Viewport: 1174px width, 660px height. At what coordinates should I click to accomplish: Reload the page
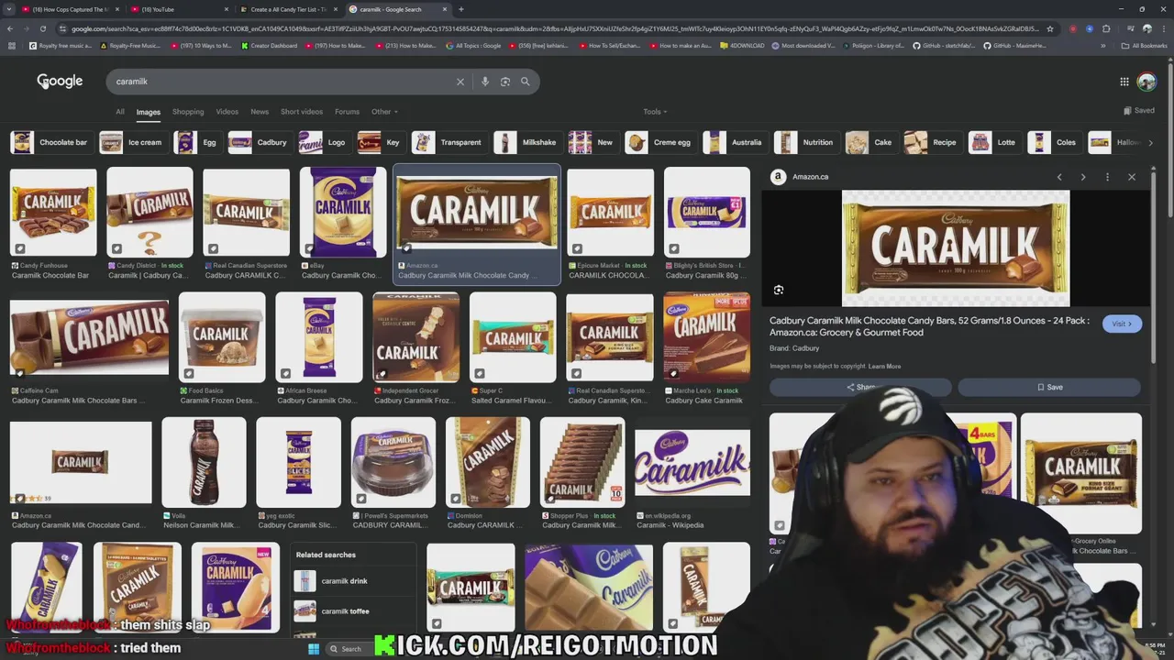43,28
